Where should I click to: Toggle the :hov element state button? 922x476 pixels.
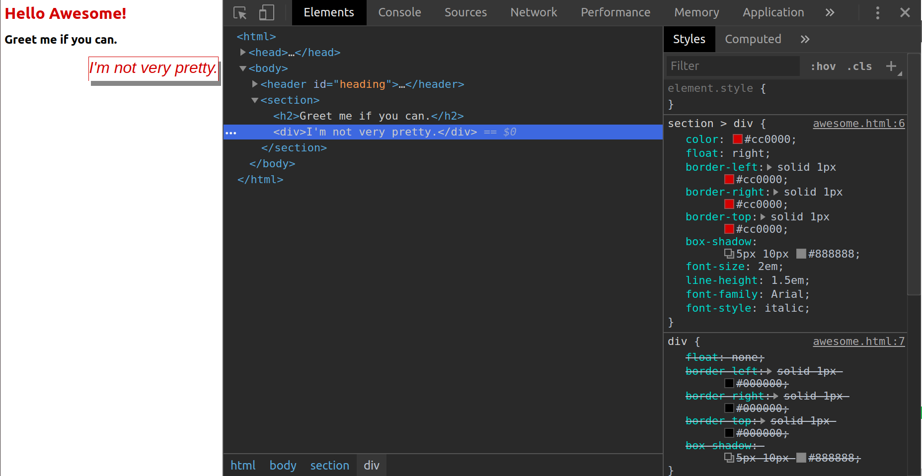[823, 67]
